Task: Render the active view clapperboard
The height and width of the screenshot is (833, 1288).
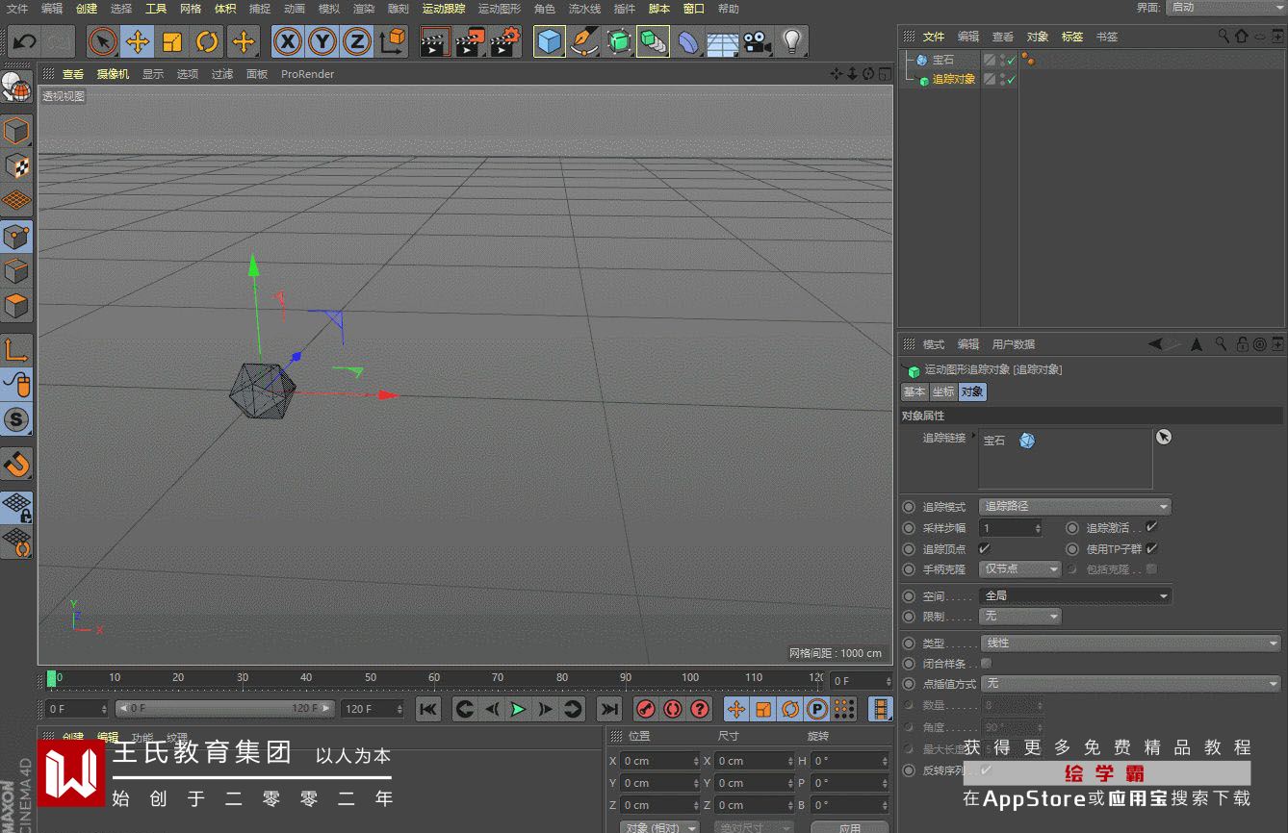Action: click(x=435, y=41)
